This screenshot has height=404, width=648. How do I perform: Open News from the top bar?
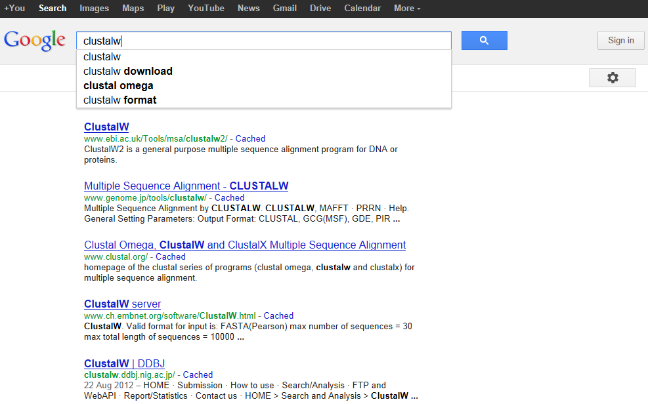(x=248, y=9)
